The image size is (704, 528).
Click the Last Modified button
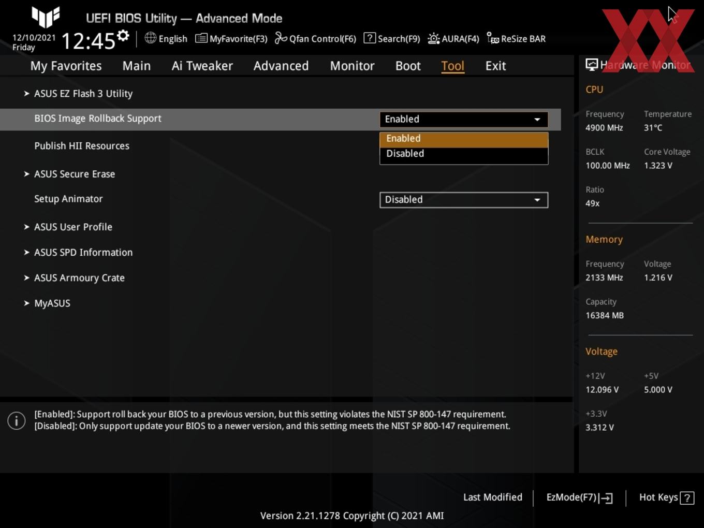[x=493, y=497]
